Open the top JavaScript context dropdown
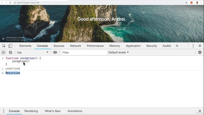 coord(33,52)
